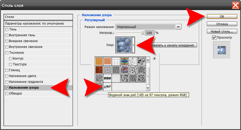Select the rainbow striped gradient pattern
Screen dimensions: 241x130
point(124,61)
